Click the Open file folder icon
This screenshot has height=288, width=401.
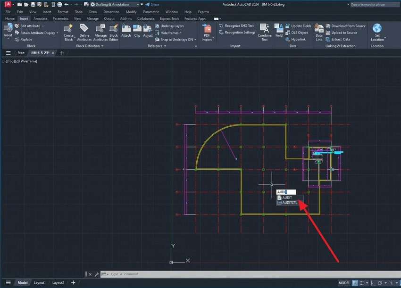26,4
